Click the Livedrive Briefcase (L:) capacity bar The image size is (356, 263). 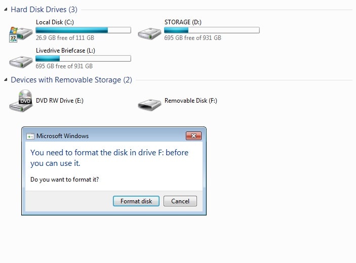tap(83, 59)
